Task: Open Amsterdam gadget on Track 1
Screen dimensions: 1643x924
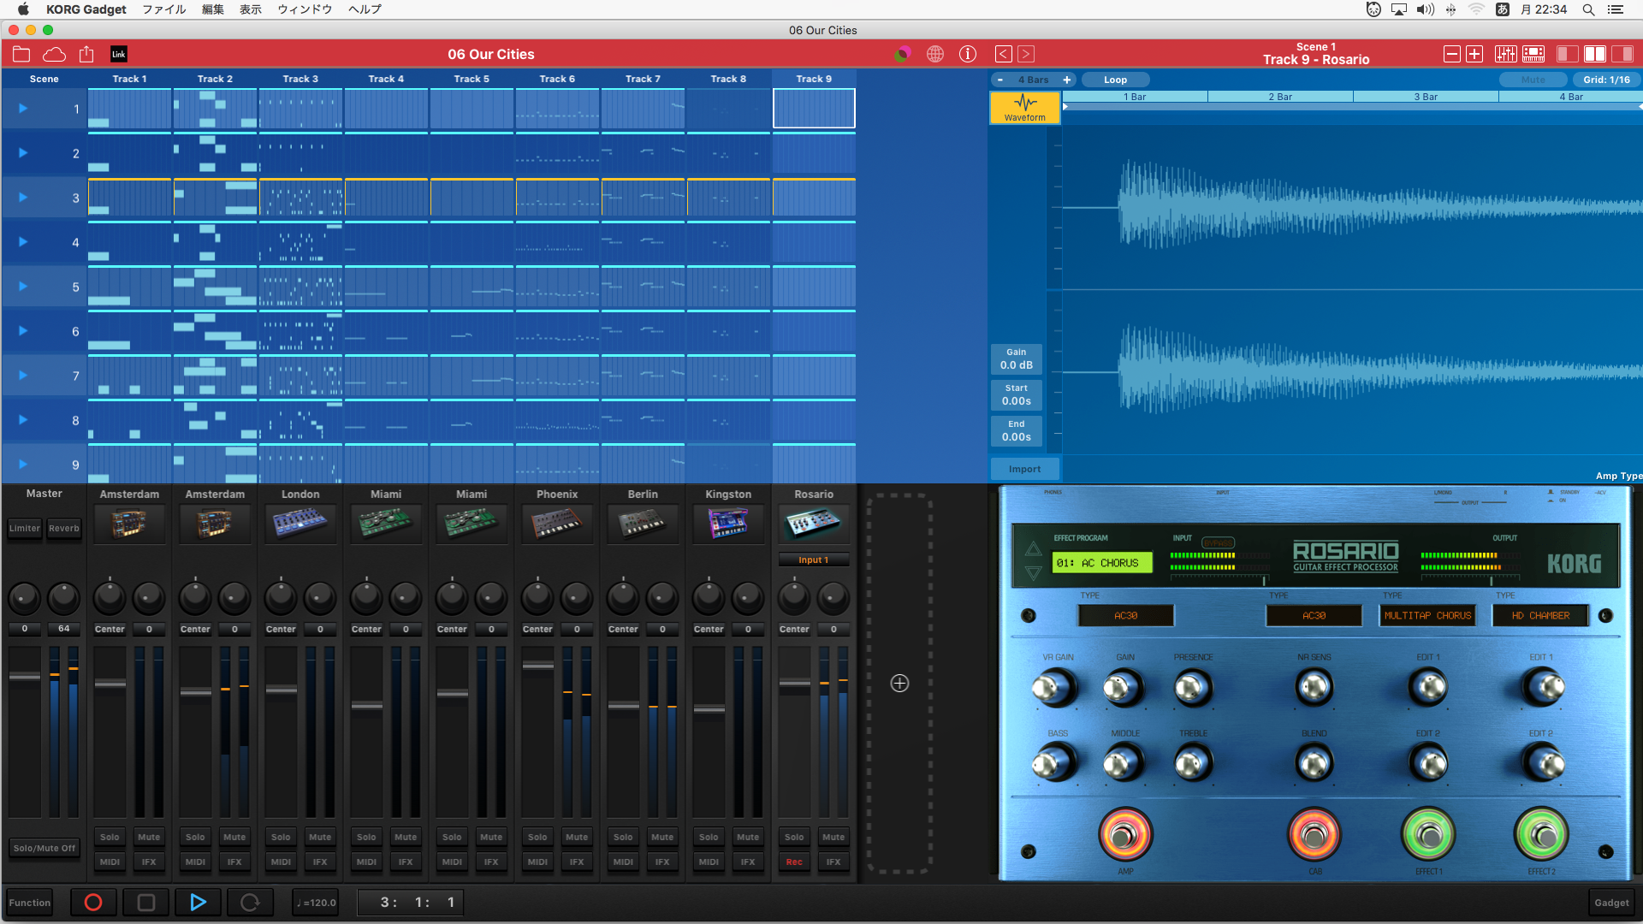Action: pos(129,524)
